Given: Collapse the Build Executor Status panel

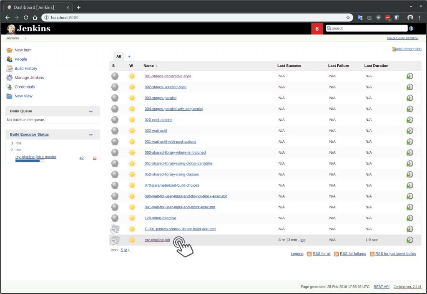Looking at the screenshot, I should 90,135.
